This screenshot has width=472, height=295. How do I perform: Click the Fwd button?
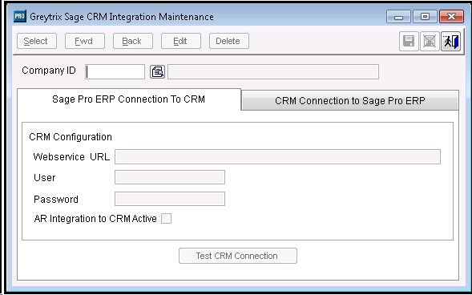85,41
